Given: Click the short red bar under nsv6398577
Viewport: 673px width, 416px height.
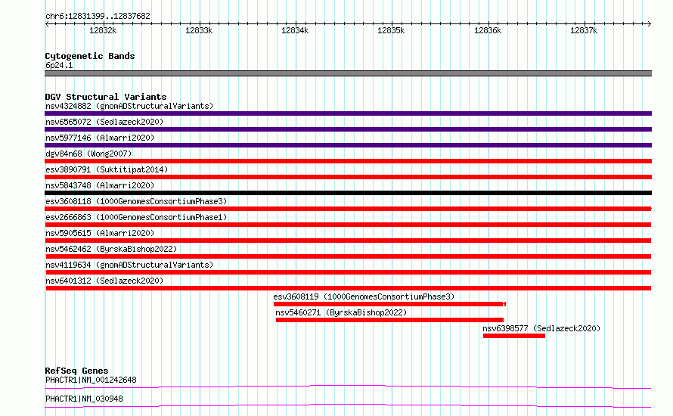Looking at the screenshot, I should coord(514,336).
